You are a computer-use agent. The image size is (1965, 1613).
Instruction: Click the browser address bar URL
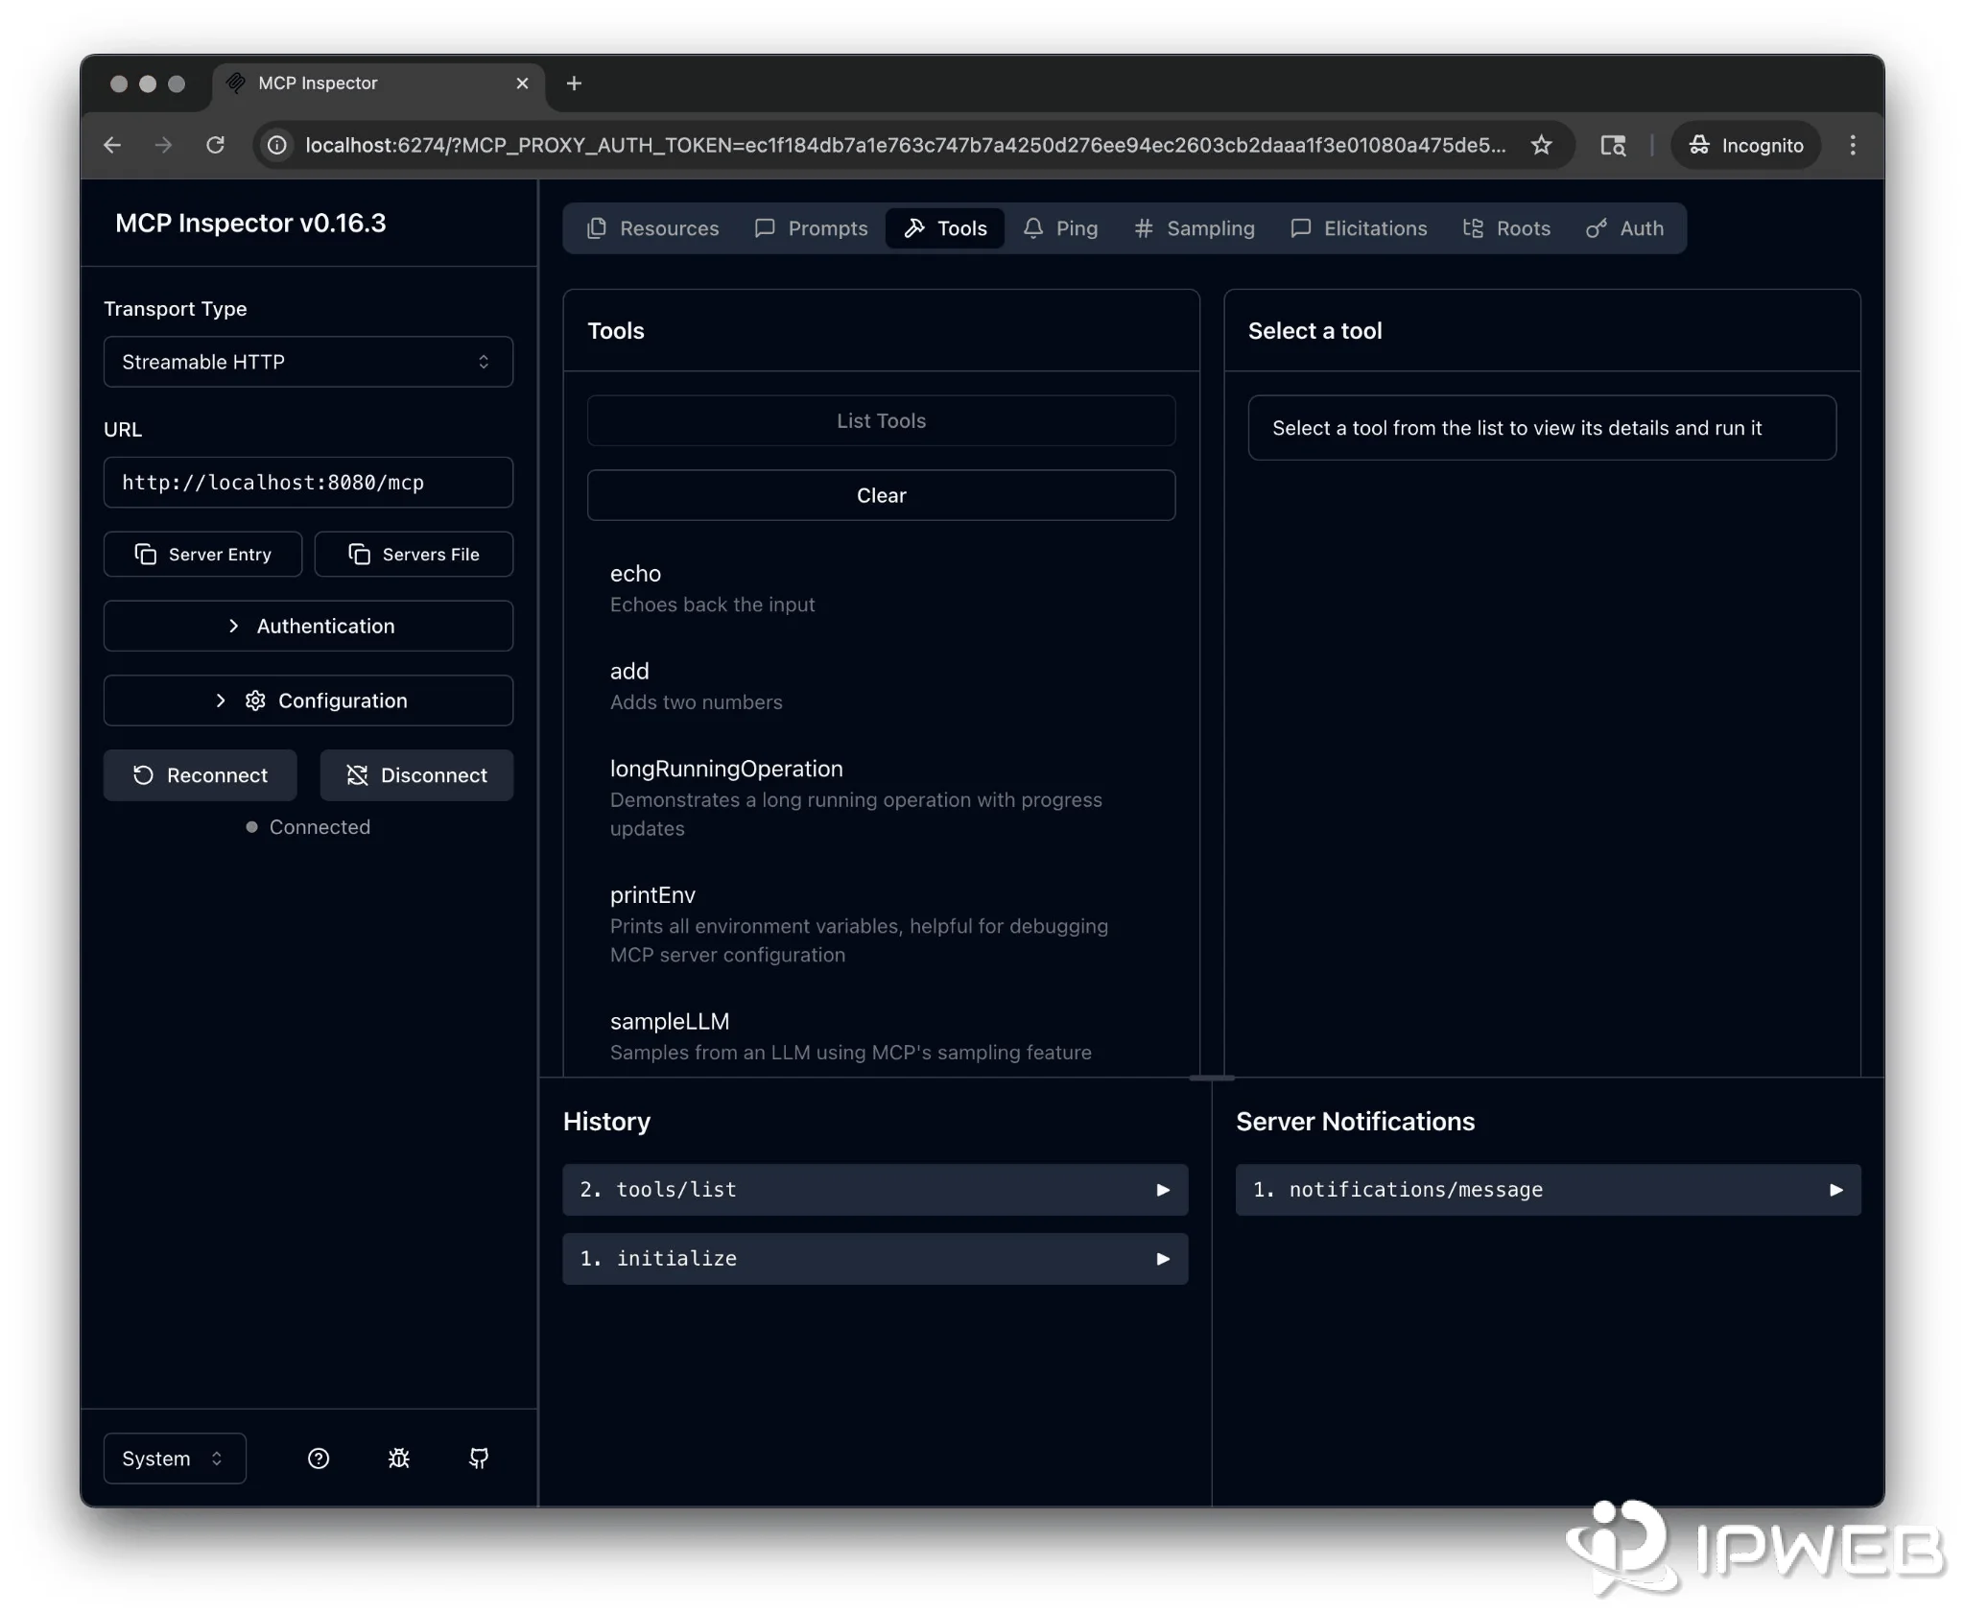tap(905, 145)
